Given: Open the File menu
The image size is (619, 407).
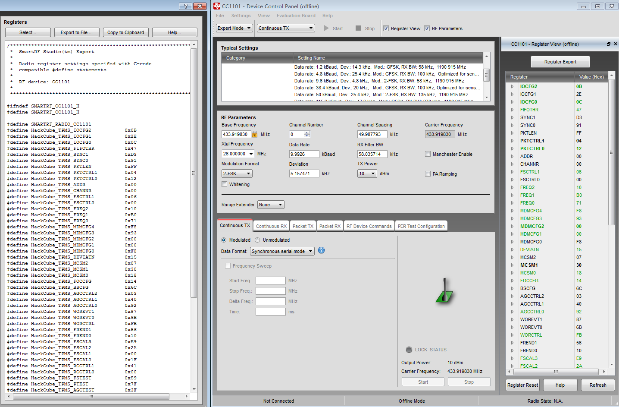Looking at the screenshot, I should (220, 16).
